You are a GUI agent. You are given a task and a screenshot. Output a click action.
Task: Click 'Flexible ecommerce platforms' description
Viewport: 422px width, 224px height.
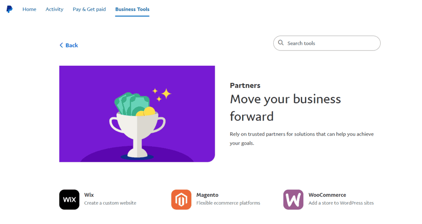228,203
